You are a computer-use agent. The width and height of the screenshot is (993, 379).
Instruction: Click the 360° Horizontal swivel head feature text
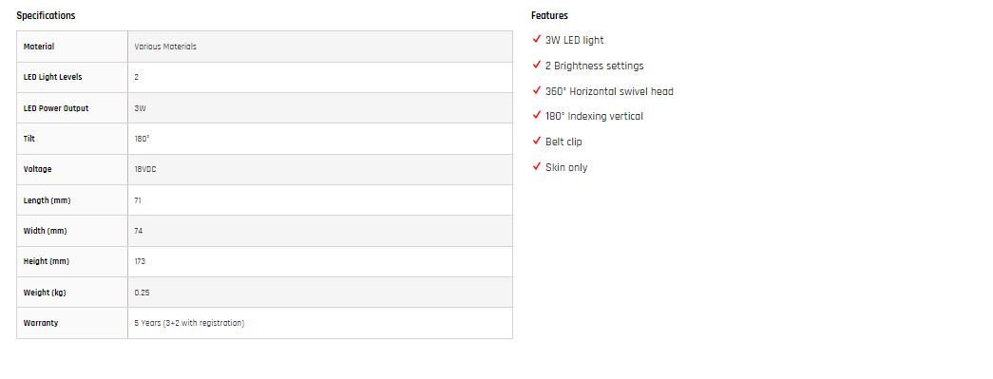[x=609, y=91]
